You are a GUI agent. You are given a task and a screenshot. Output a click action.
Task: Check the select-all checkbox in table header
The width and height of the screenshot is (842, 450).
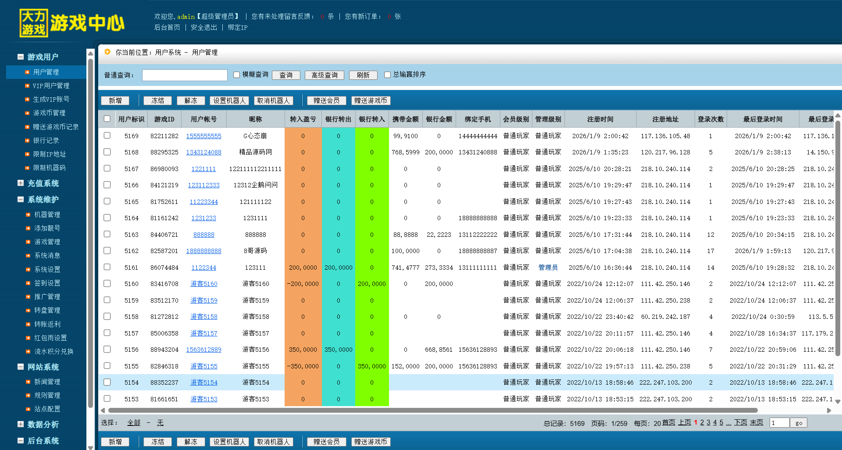pyautogui.click(x=107, y=119)
